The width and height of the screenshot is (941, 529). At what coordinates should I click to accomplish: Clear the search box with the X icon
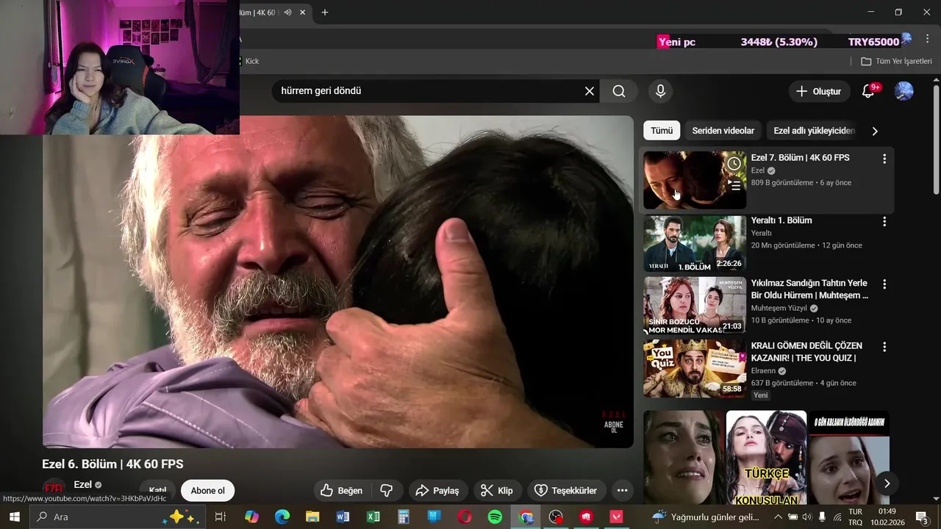(590, 91)
